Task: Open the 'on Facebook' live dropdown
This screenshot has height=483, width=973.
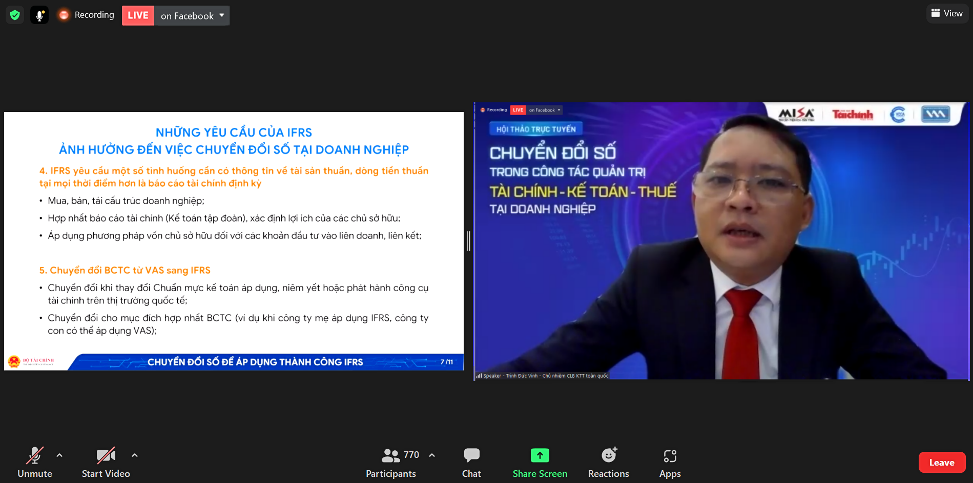Action: [x=192, y=16]
